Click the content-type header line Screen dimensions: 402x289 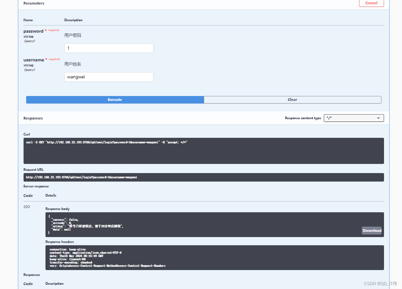[85, 253]
